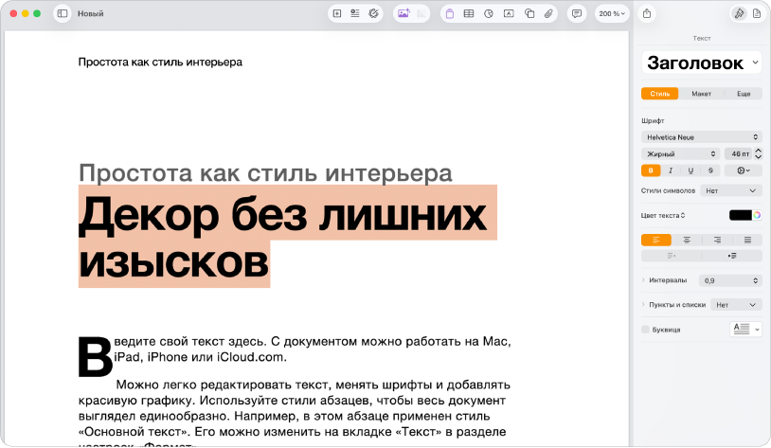The image size is (771, 448).
Task: Open the Пункты и списки dropdown
Action: click(x=737, y=305)
